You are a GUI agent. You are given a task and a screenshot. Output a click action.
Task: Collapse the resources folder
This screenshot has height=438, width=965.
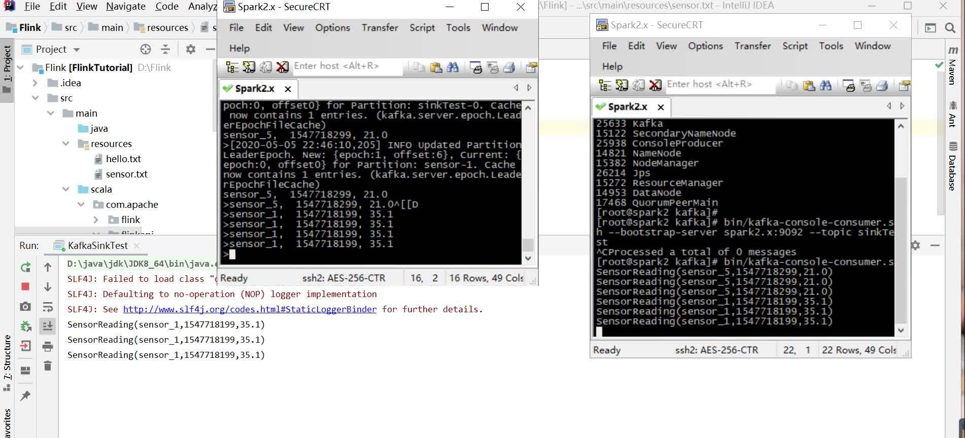coord(66,143)
